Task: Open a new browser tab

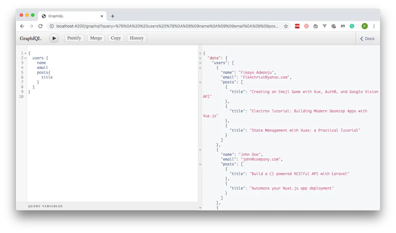Action: point(113,16)
